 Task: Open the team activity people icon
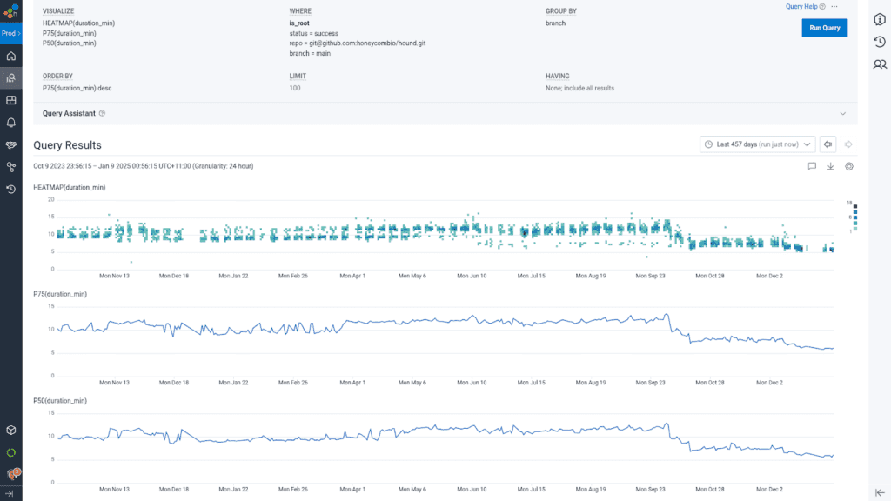pyautogui.click(x=880, y=64)
